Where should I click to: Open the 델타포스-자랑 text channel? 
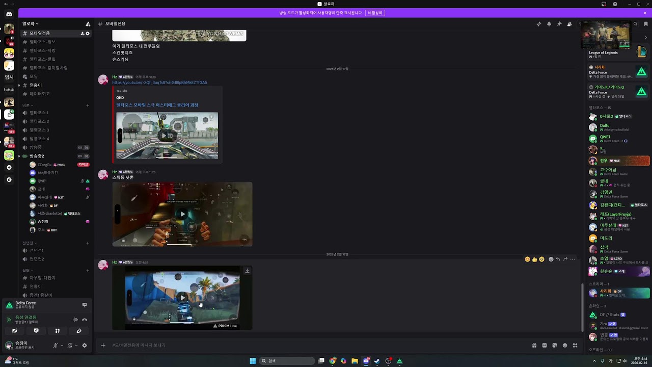[x=56, y=50]
